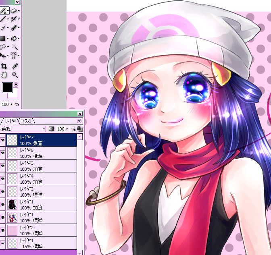
Task: Close the tool palette window
Action: [x=17, y=2]
